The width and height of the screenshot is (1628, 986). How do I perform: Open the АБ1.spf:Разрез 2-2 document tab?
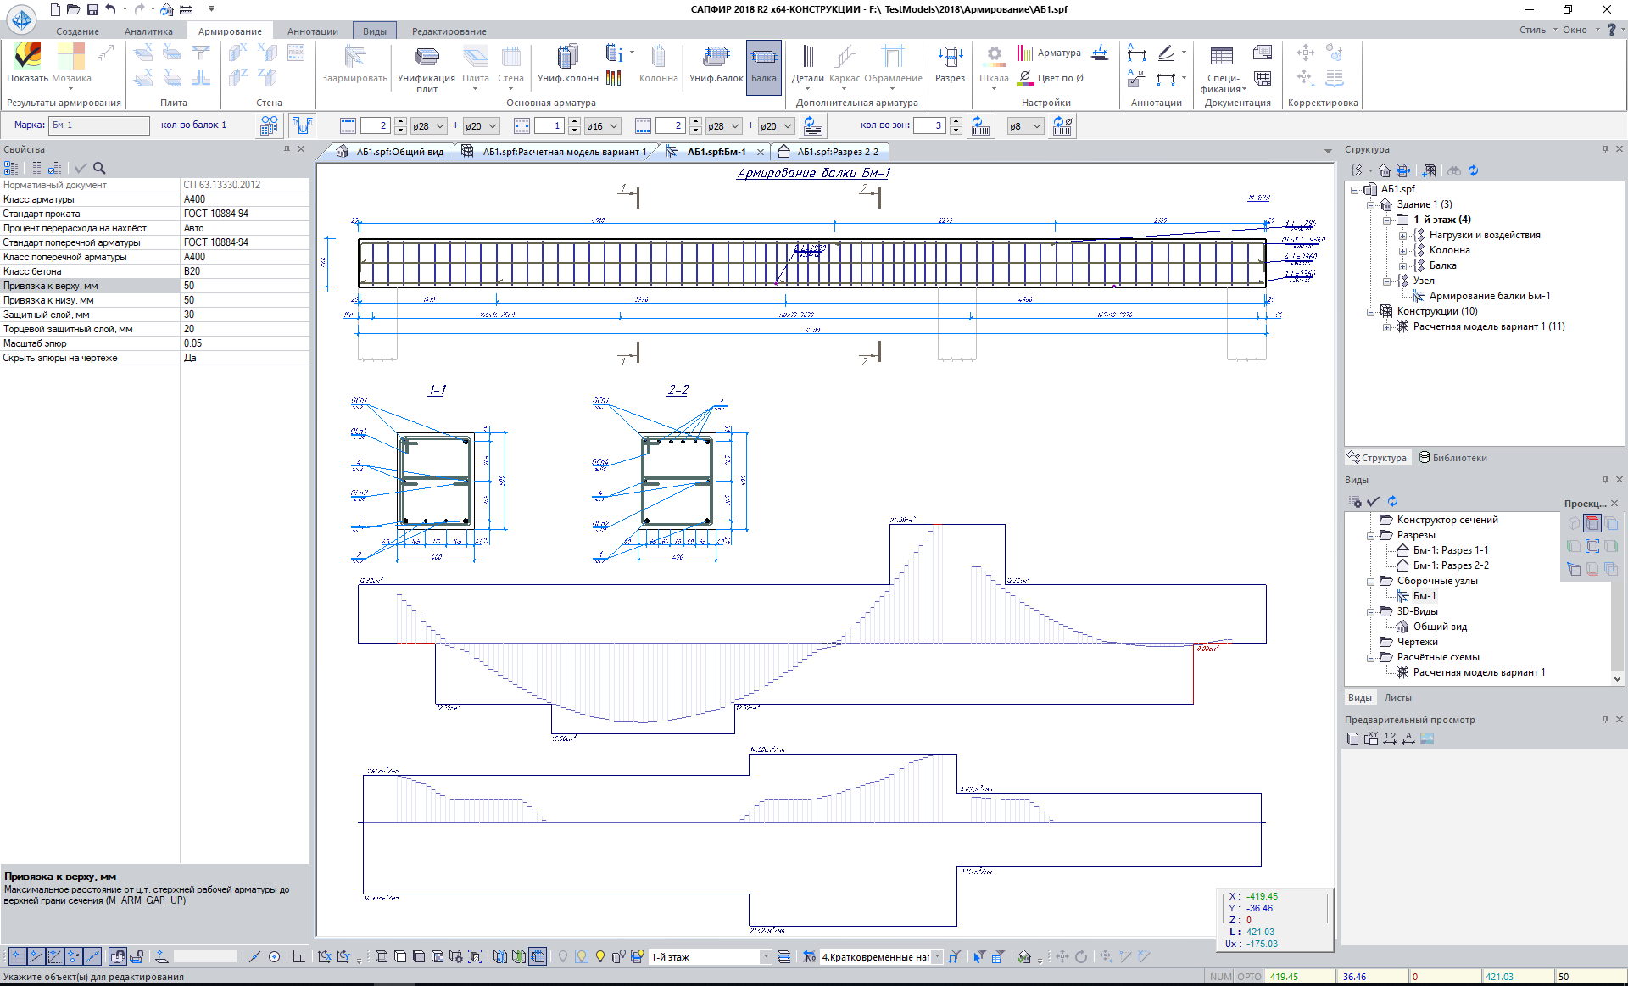click(836, 152)
